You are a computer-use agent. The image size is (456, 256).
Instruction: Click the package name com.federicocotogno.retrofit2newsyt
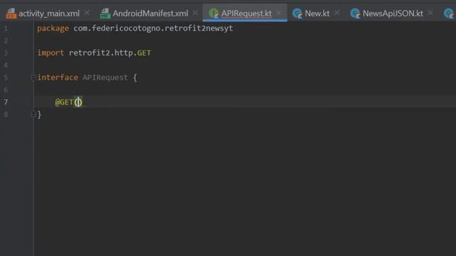(153, 28)
